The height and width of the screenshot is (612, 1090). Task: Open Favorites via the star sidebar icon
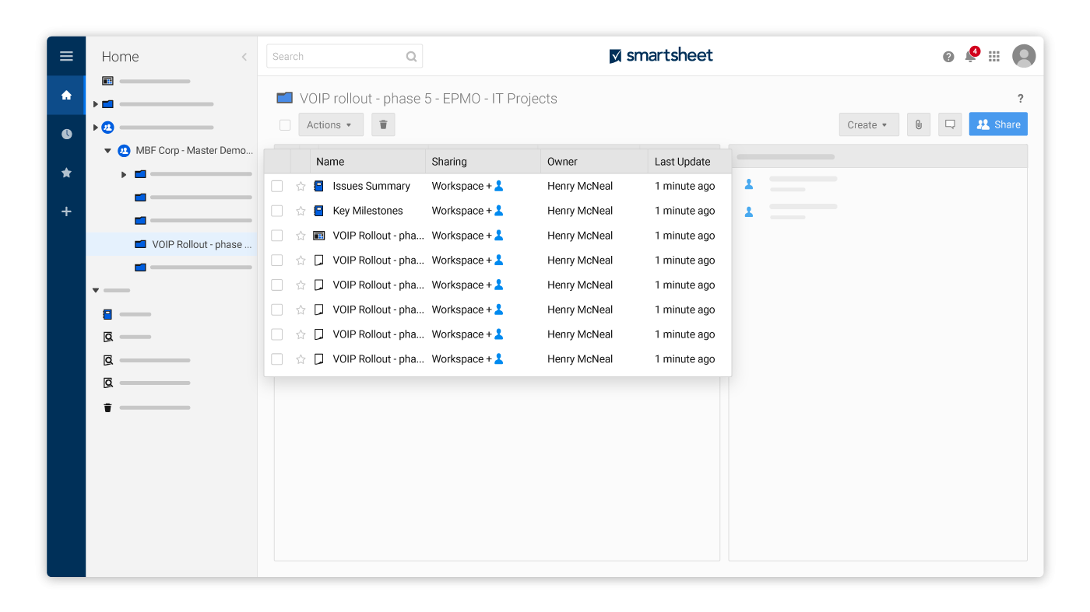tap(66, 173)
